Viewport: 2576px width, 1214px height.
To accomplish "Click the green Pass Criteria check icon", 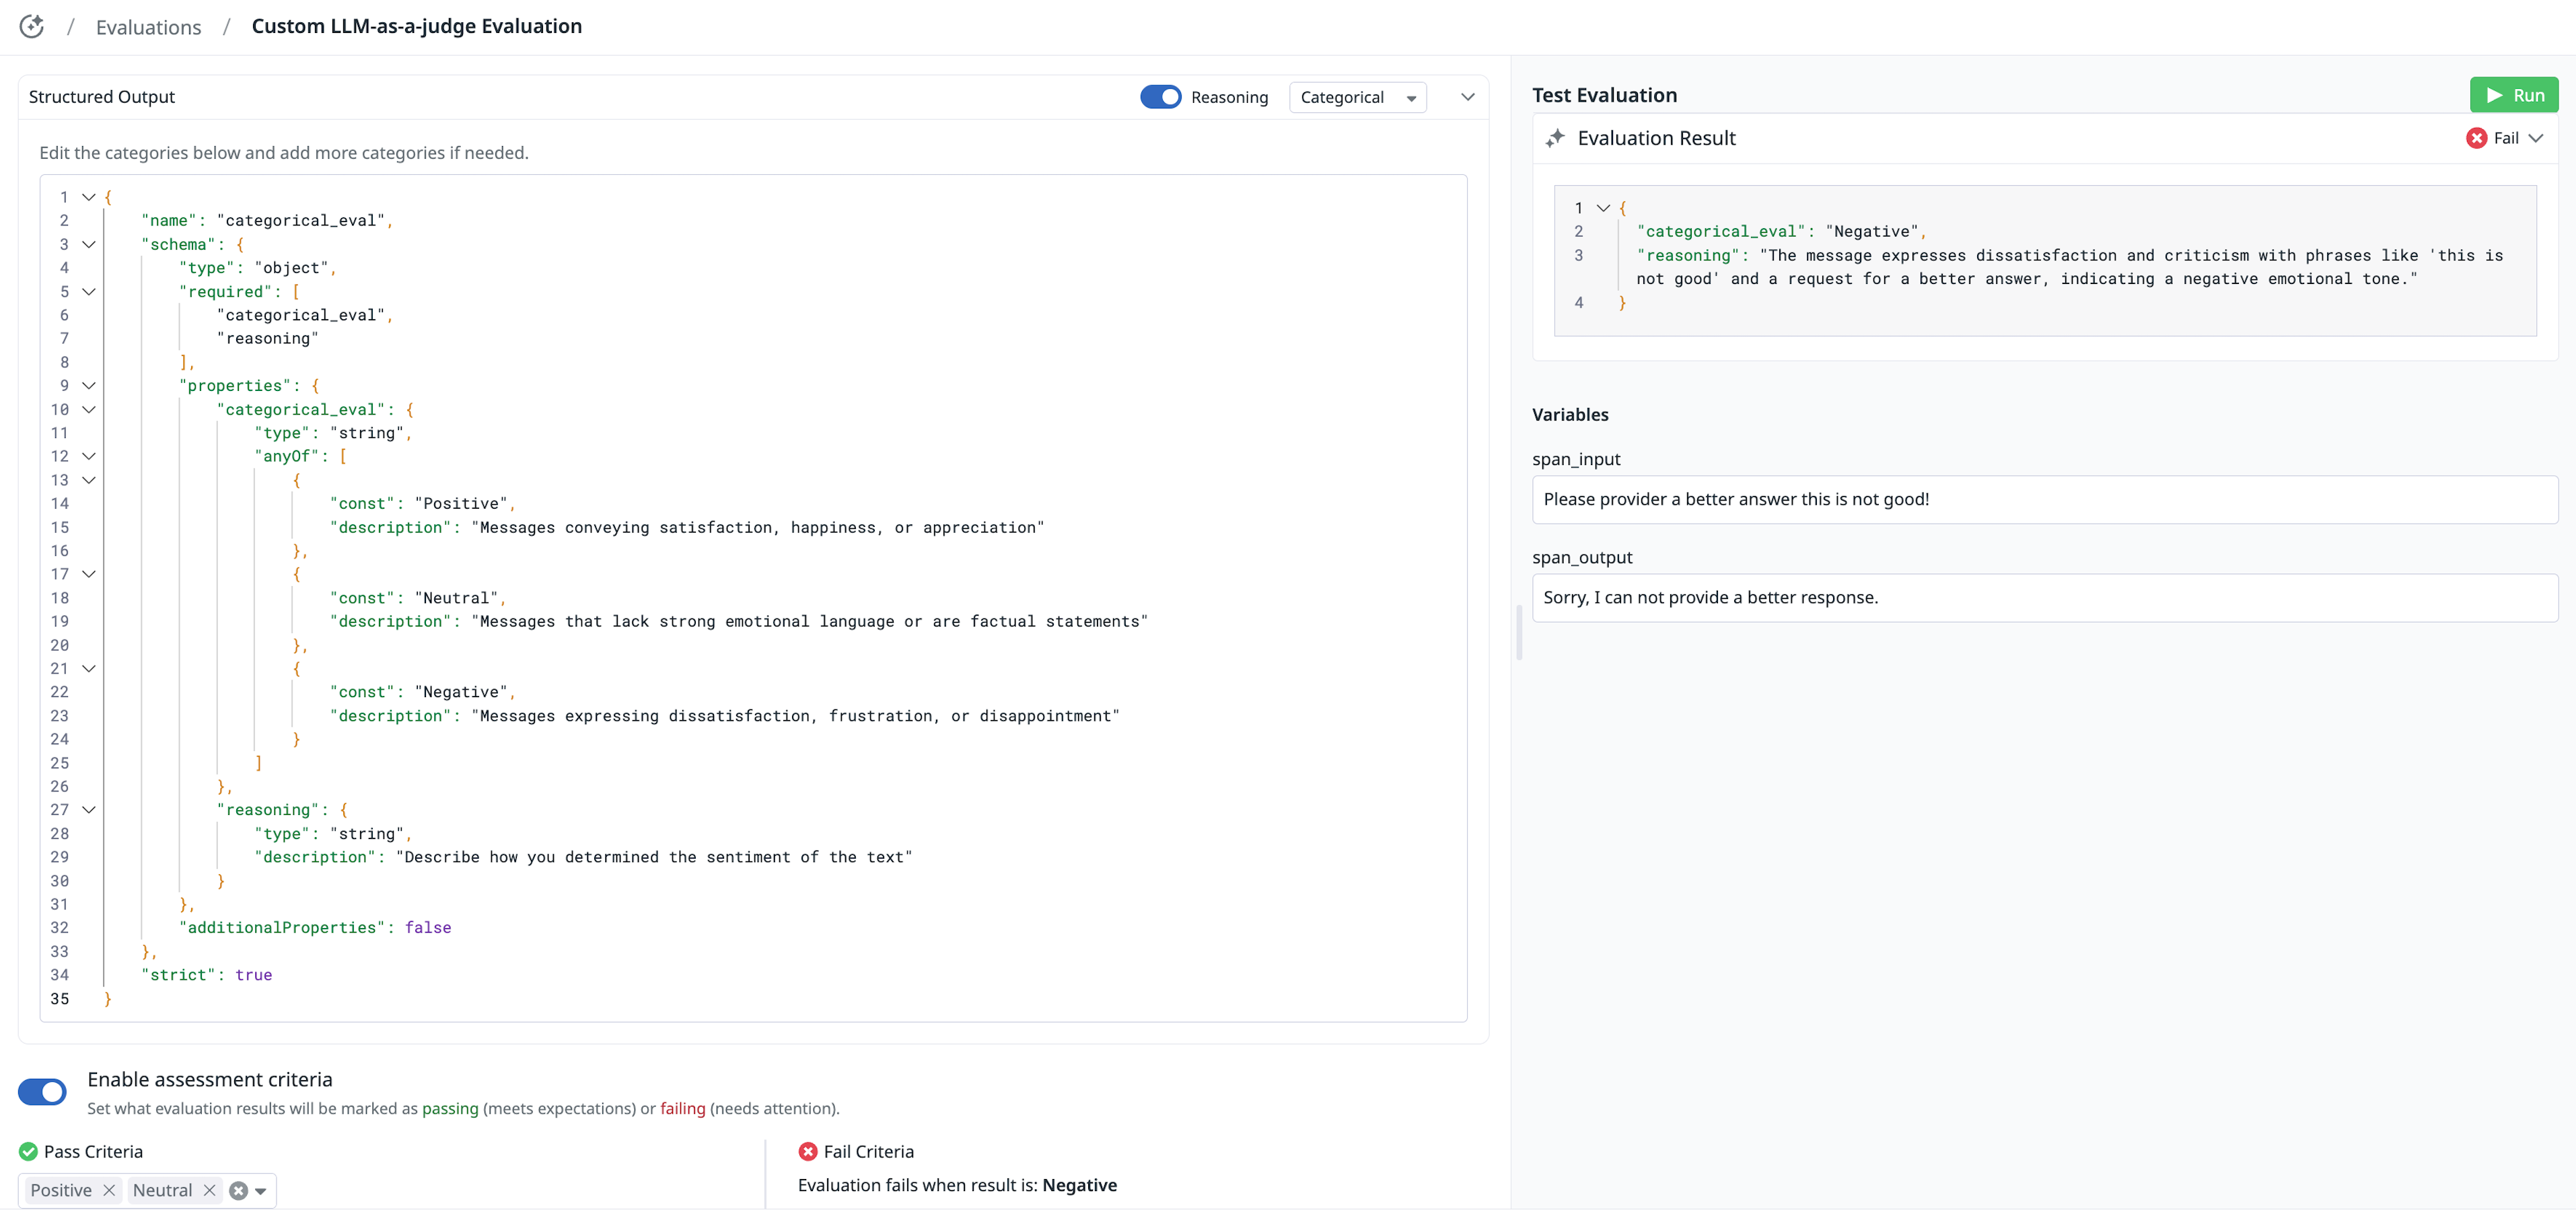I will tap(28, 1152).
